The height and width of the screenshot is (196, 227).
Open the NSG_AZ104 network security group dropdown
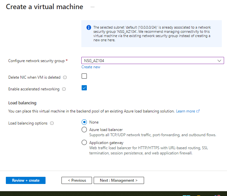(x=153, y=60)
